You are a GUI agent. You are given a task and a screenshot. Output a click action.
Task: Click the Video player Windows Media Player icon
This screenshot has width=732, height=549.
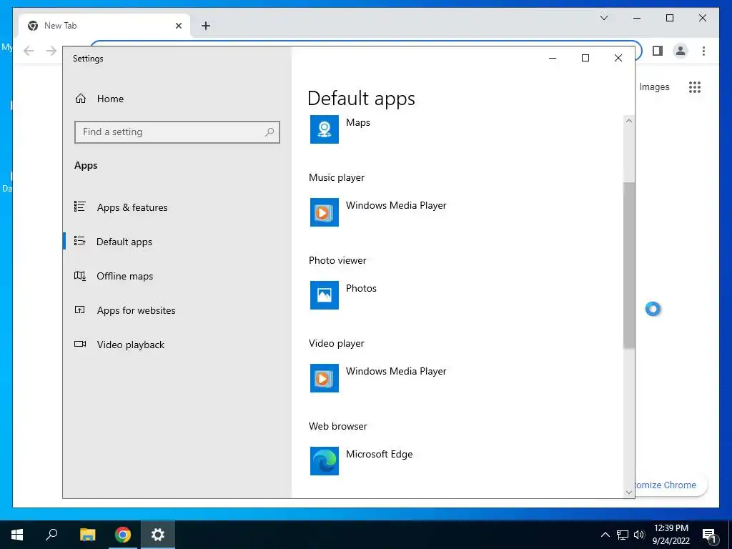tap(325, 378)
